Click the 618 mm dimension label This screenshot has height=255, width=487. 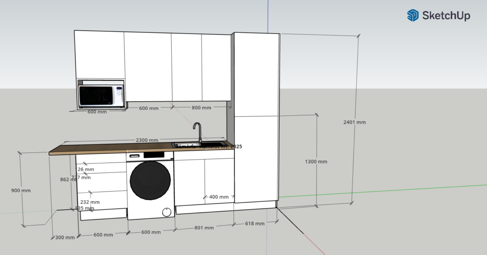tap(255, 224)
